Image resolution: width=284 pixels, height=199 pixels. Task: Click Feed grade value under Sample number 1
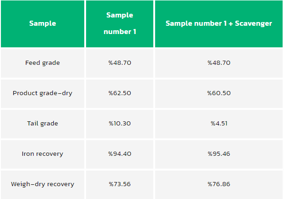pyautogui.click(x=120, y=63)
